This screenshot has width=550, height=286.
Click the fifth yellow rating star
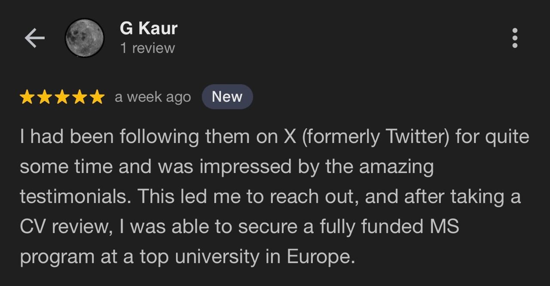97,97
